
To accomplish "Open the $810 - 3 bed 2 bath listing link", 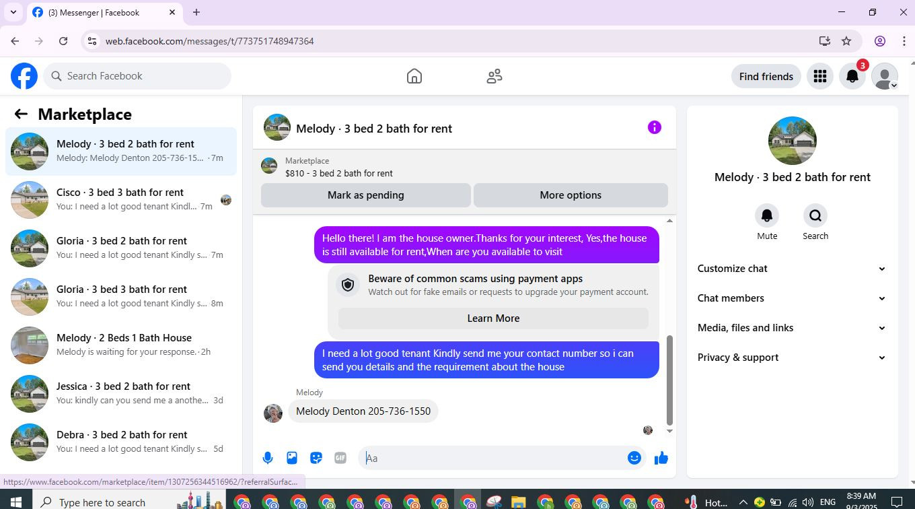I will pos(339,173).
